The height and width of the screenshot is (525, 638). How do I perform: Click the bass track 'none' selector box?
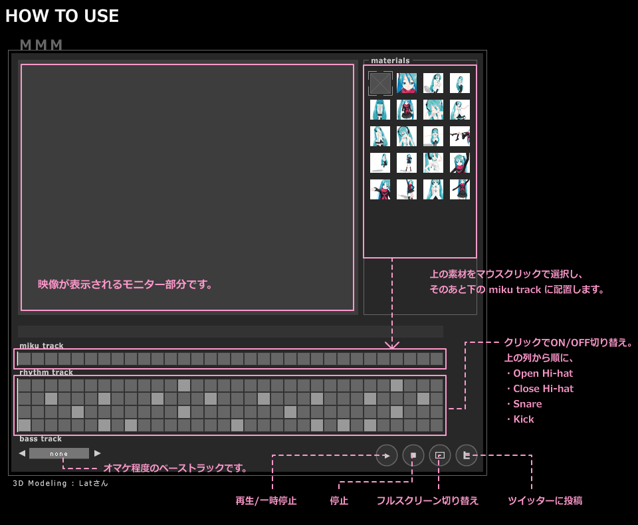[59, 453]
